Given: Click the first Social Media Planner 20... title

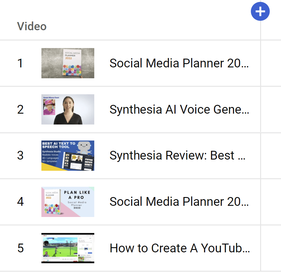Looking at the screenshot, I should coord(179,63).
